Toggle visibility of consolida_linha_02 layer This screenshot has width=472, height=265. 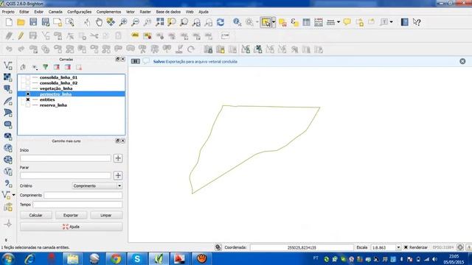click(x=28, y=83)
